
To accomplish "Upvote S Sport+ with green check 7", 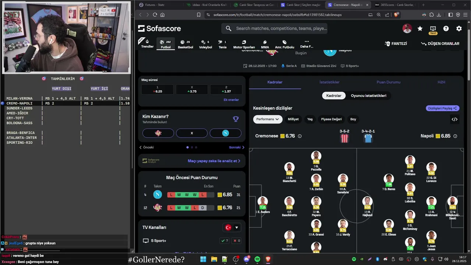I will tap(224, 241).
